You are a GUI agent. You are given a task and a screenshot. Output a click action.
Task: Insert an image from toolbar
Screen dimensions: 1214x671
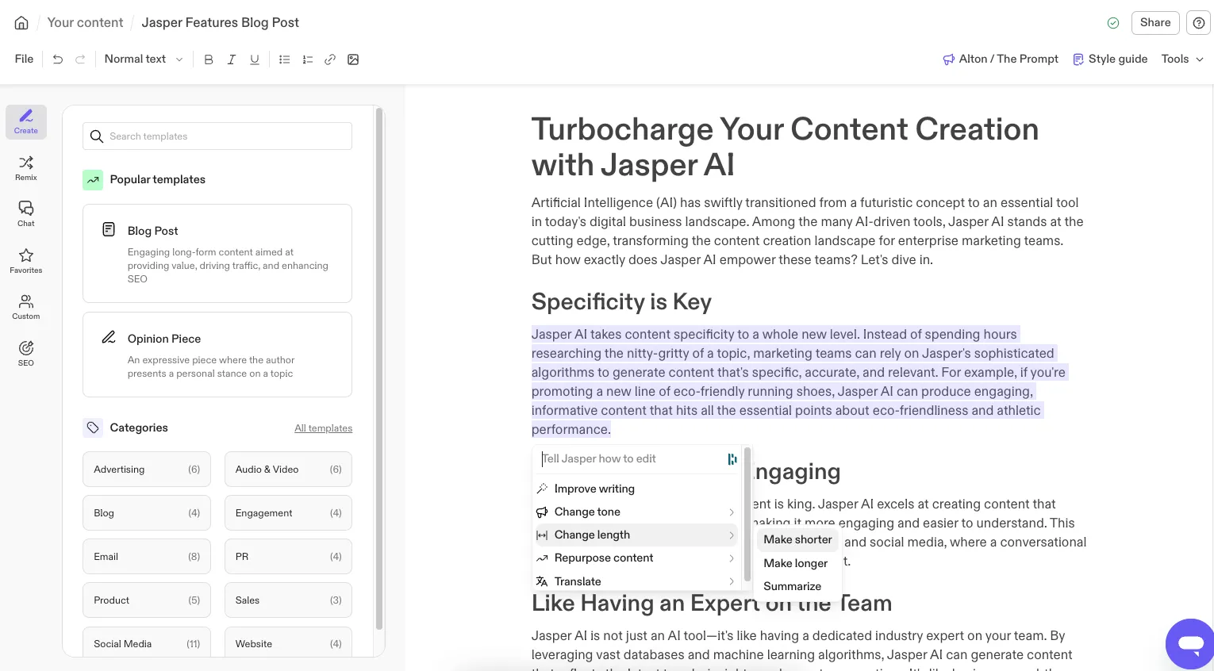click(353, 59)
